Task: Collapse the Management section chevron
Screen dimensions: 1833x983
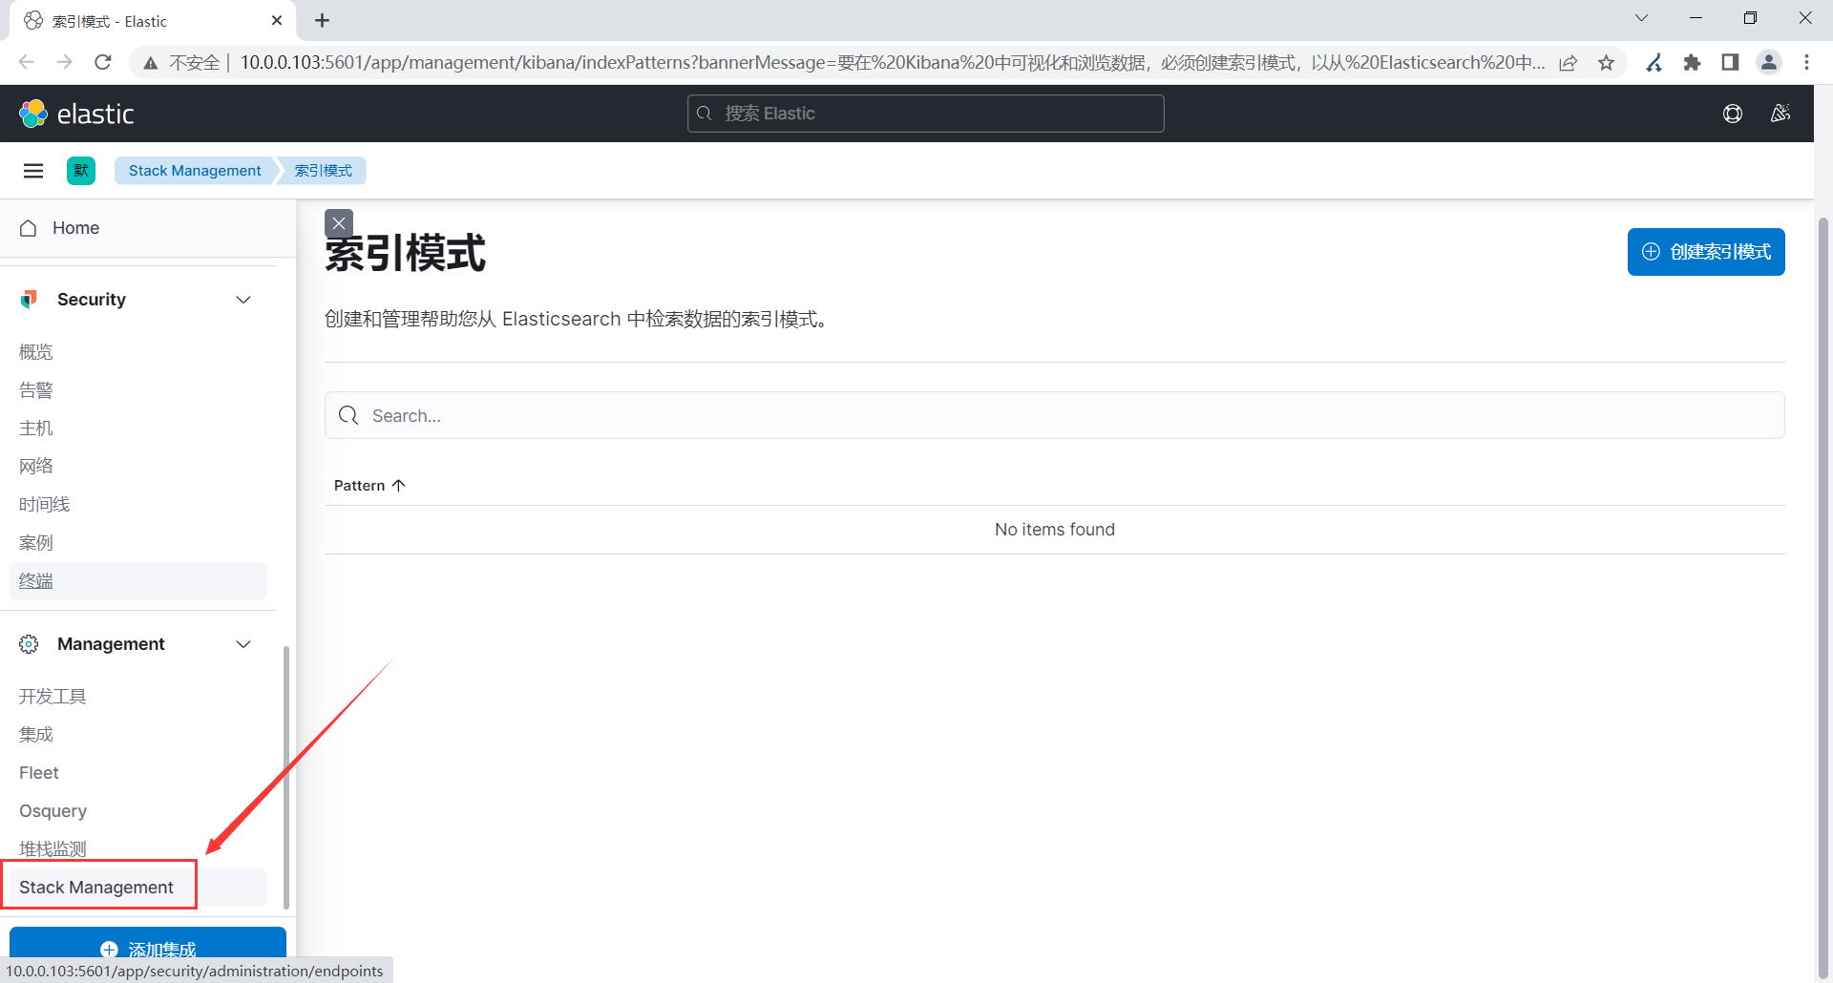Action: 243,643
